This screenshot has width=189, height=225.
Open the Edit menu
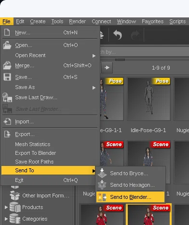pyautogui.click(x=20, y=21)
